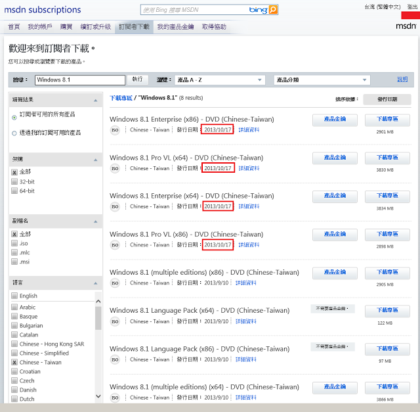
Task: Select radio for all subscriber-available products
Action: coord(14,118)
